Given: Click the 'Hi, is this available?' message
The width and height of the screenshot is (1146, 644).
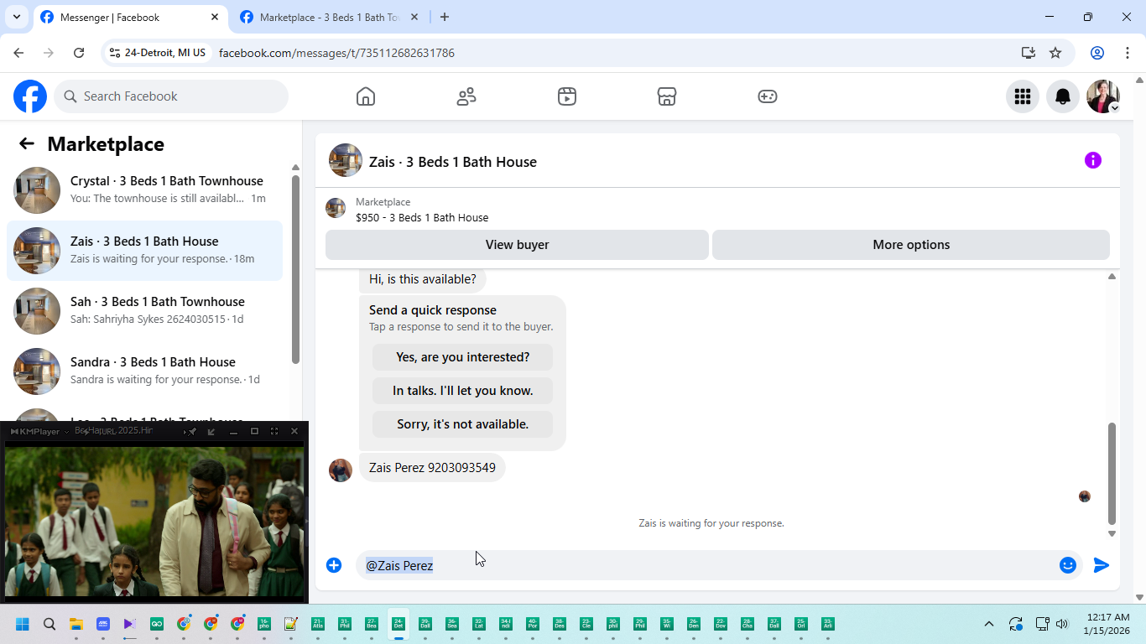Looking at the screenshot, I should (x=423, y=279).
